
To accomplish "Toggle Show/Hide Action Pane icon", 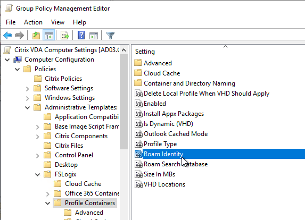I will [94, 36].
